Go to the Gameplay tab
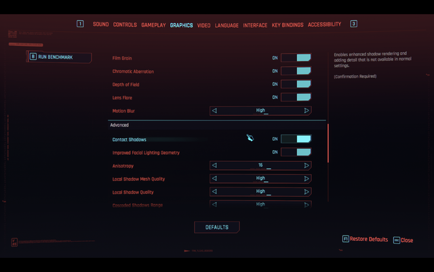 click(153, 25)
